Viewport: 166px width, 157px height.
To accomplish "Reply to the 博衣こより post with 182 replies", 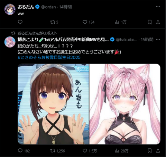I will point(24,151).
